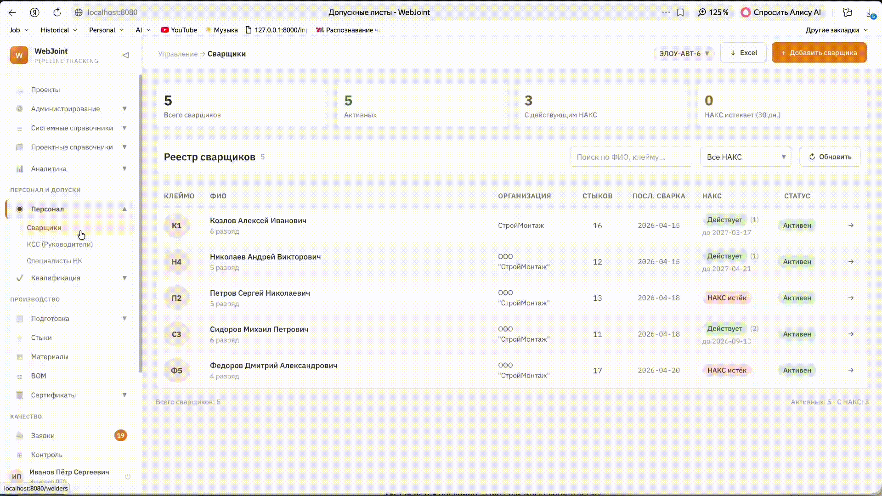Click the localhost:8080 address bar
882x496 pixels.
[x=112, y=12]
